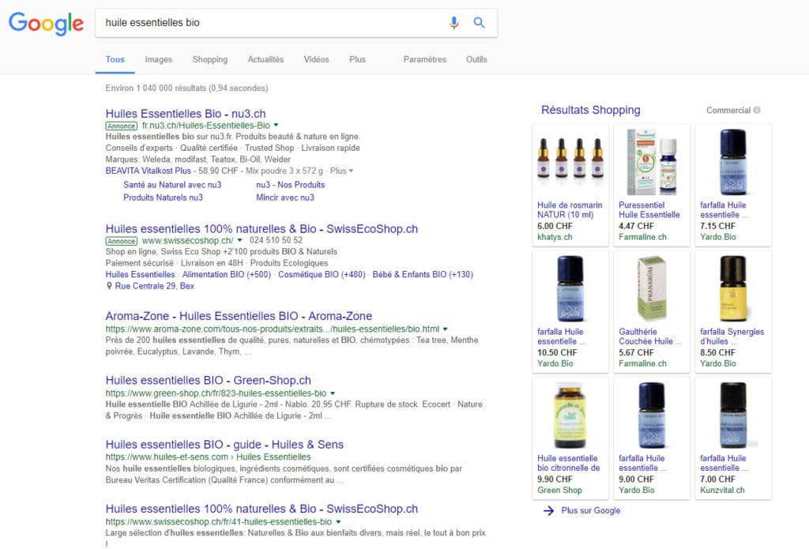This screenshot has width=809, height=549.
Task: Open the last SwissEcoShop.ch organic result title
Action: (262, 510)
